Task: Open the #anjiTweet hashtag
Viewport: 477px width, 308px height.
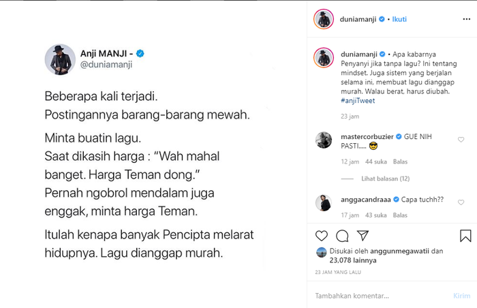Action: pos(358,101)
